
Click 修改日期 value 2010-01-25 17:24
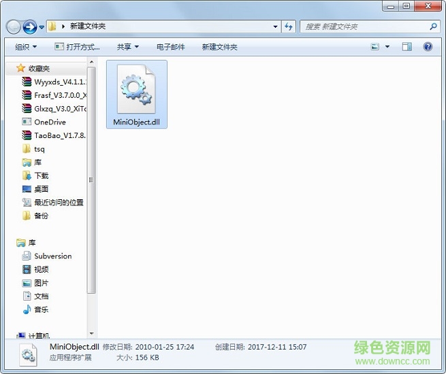(165, 347)
